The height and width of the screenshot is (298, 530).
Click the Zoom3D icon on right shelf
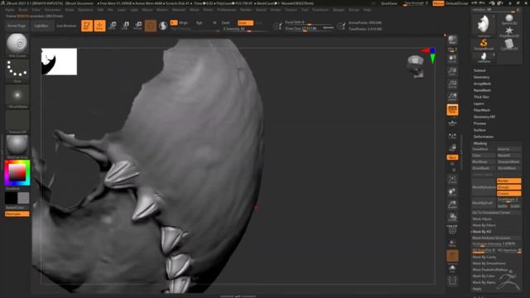[x=452, y=204]
